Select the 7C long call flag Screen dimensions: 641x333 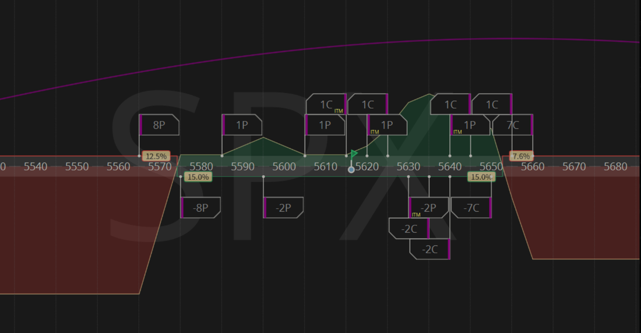click(513, 125)
